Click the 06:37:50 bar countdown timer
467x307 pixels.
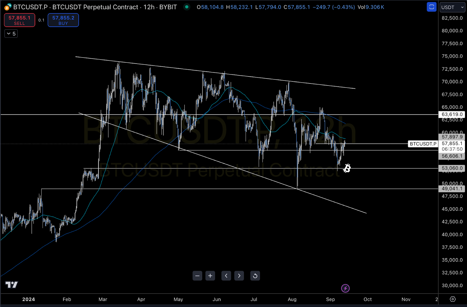click(x=452, y=149)
